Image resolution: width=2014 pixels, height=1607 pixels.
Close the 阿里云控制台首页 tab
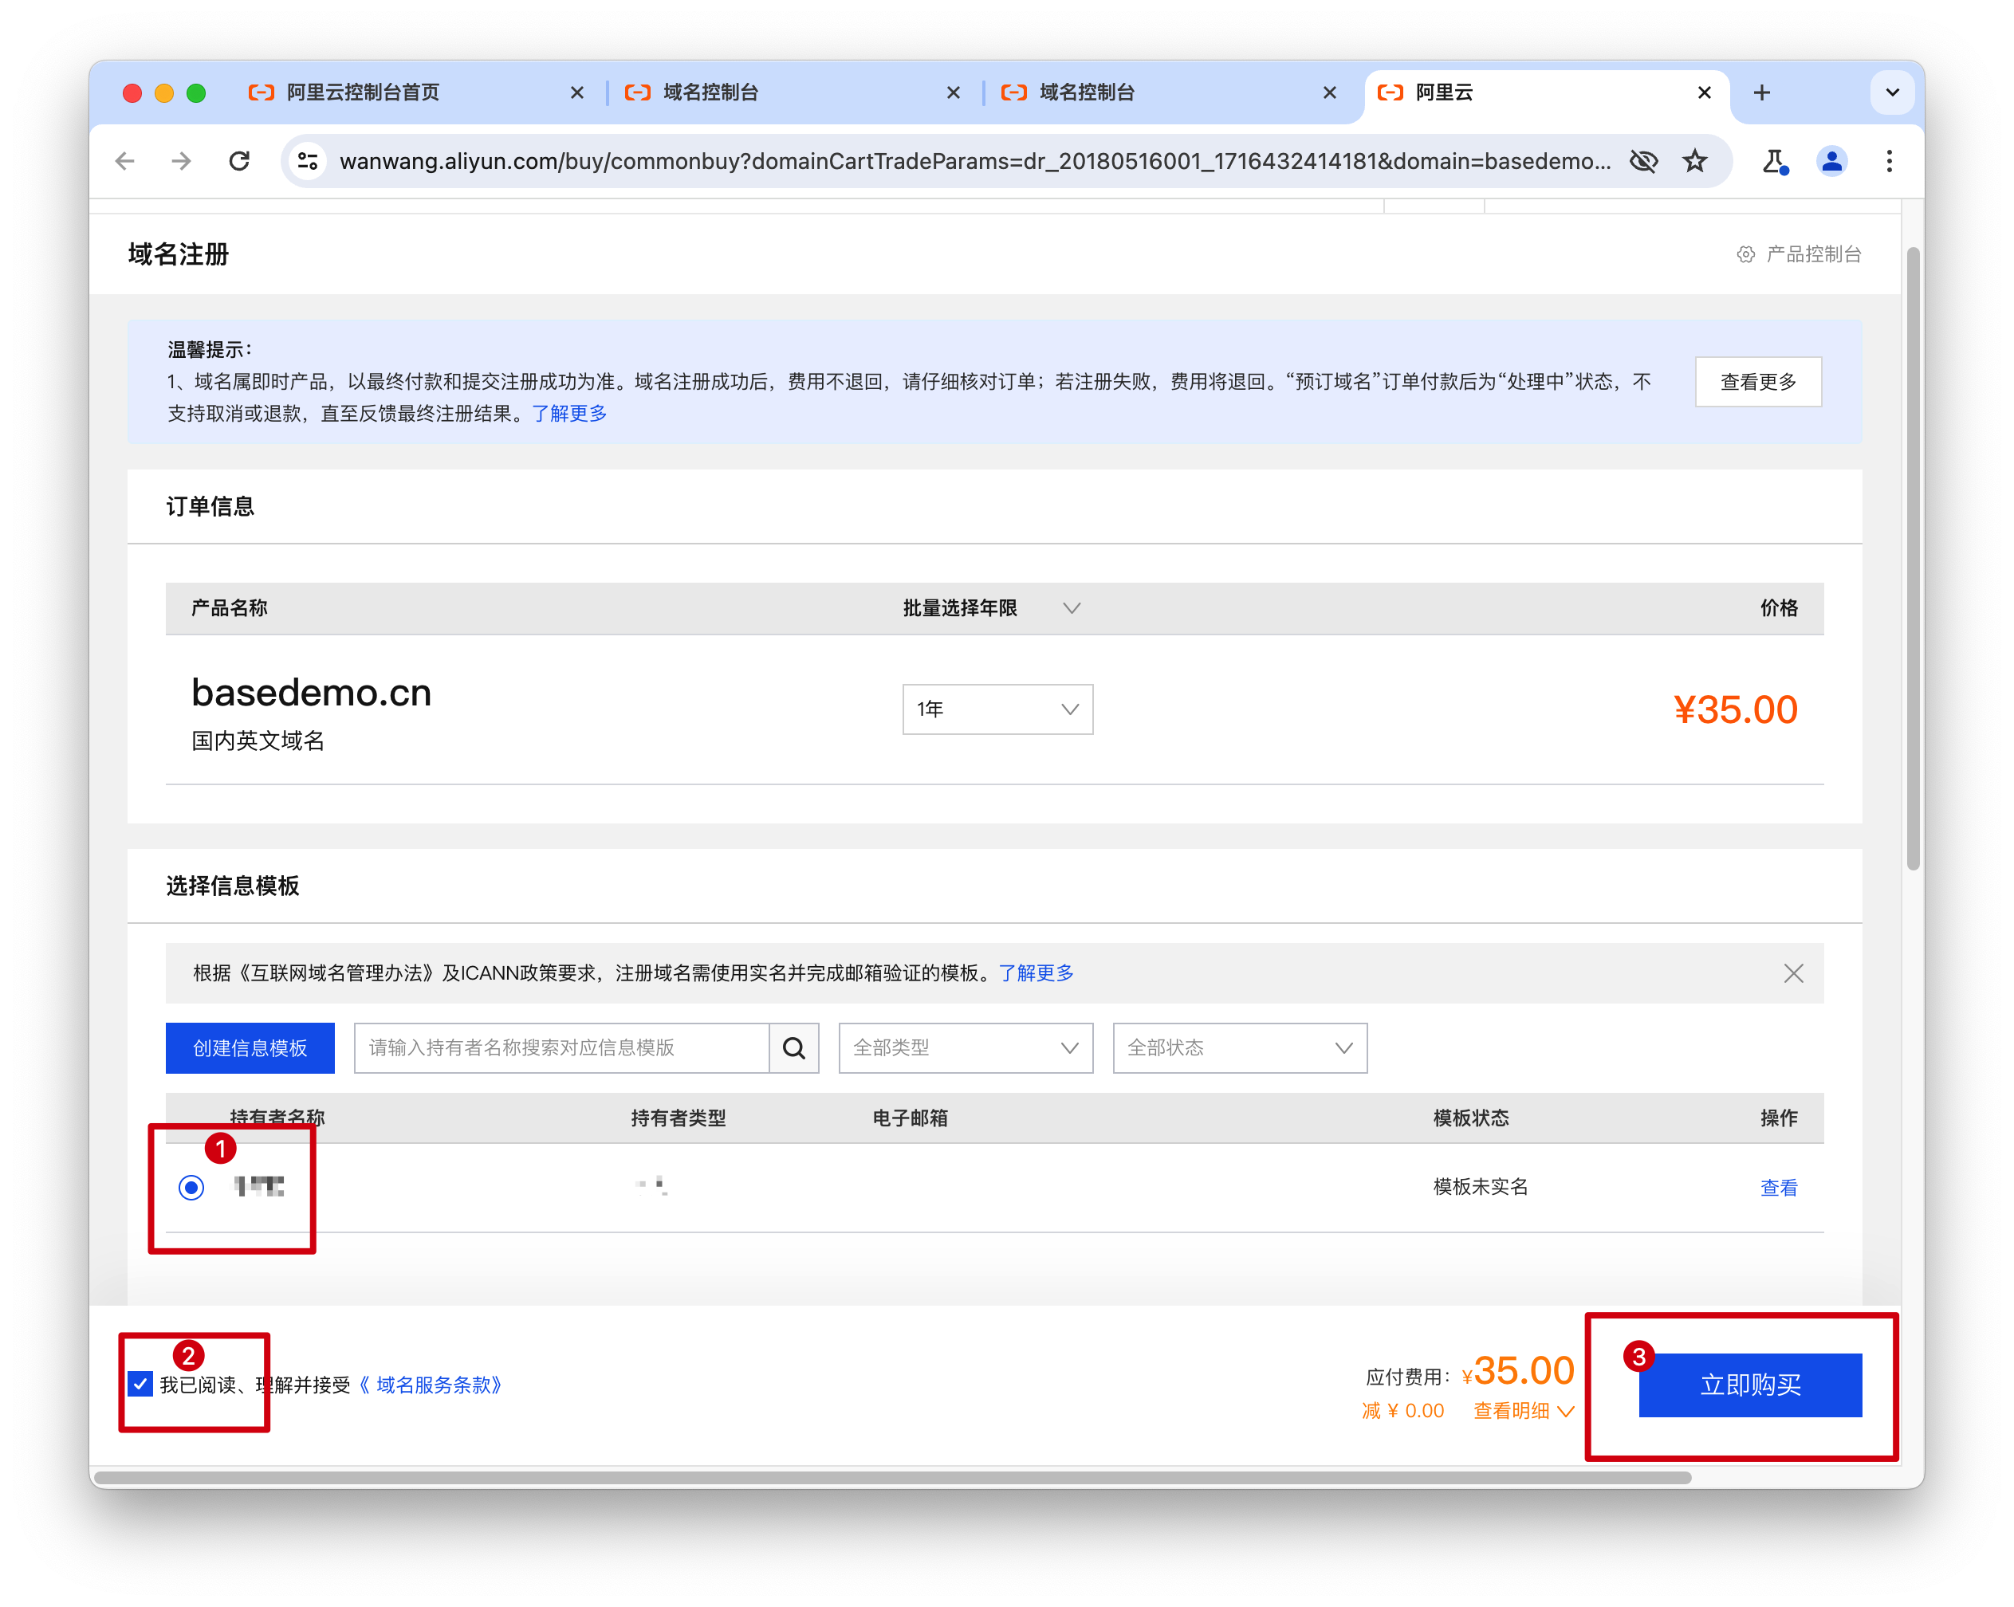(577, 92)
